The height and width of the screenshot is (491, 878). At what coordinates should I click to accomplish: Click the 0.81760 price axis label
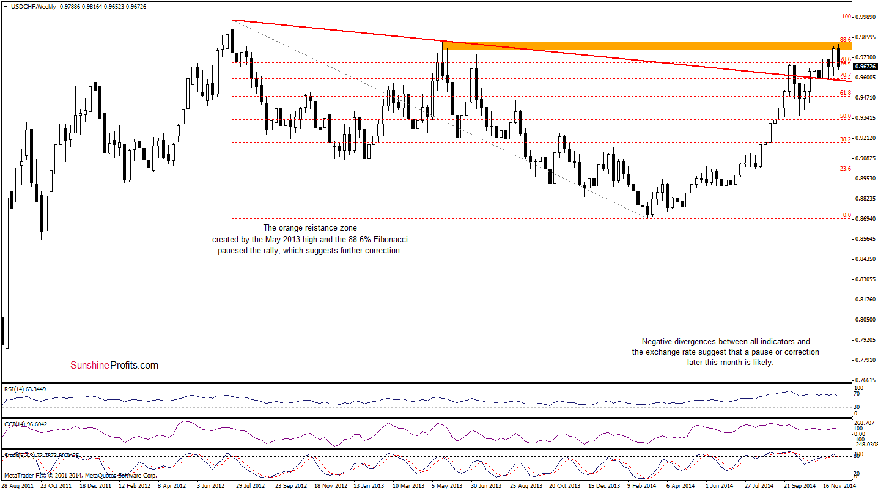pyautogui.click(x=865, y=300)
